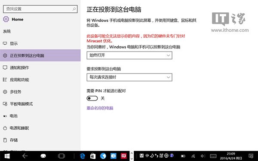Toggle the PIN pairing requirement switch
The image size is (258, 161).
[x=92, y=98]
